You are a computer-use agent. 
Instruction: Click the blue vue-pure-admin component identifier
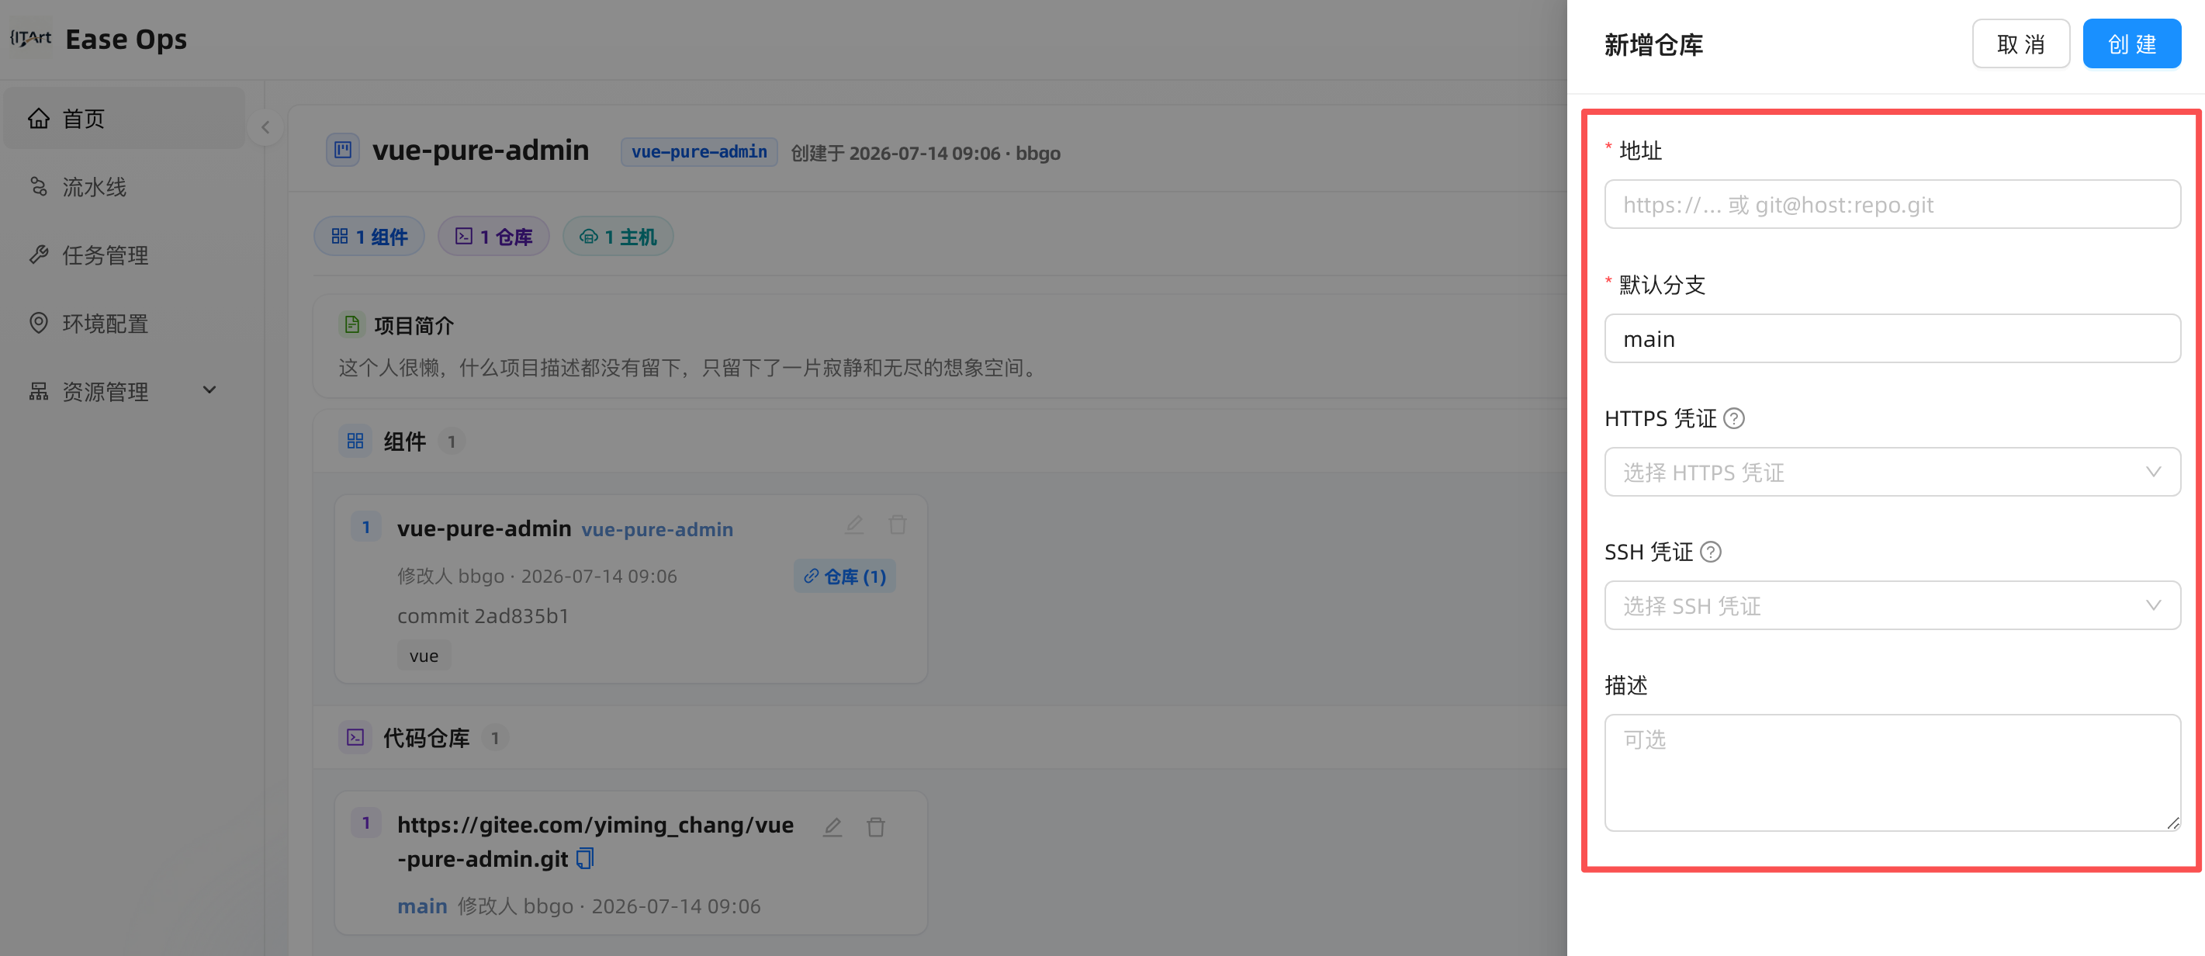click(656, 529)
